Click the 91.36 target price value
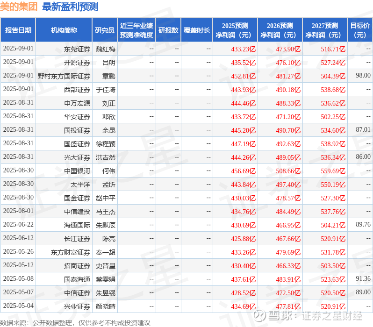The height and width of the screenshot is (327, 373). pyautogui.click(x=363, y=279)
